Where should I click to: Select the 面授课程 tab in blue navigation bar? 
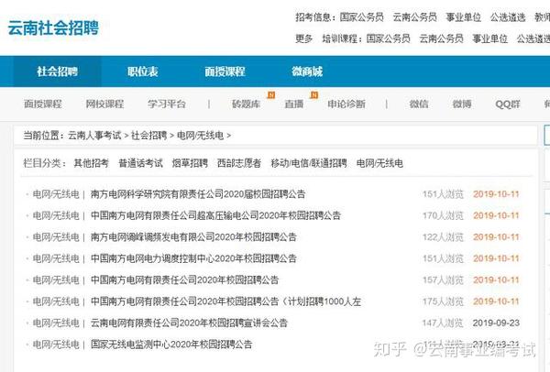coord(225,71)
